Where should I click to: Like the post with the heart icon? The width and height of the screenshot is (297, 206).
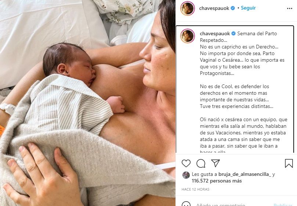186,163
